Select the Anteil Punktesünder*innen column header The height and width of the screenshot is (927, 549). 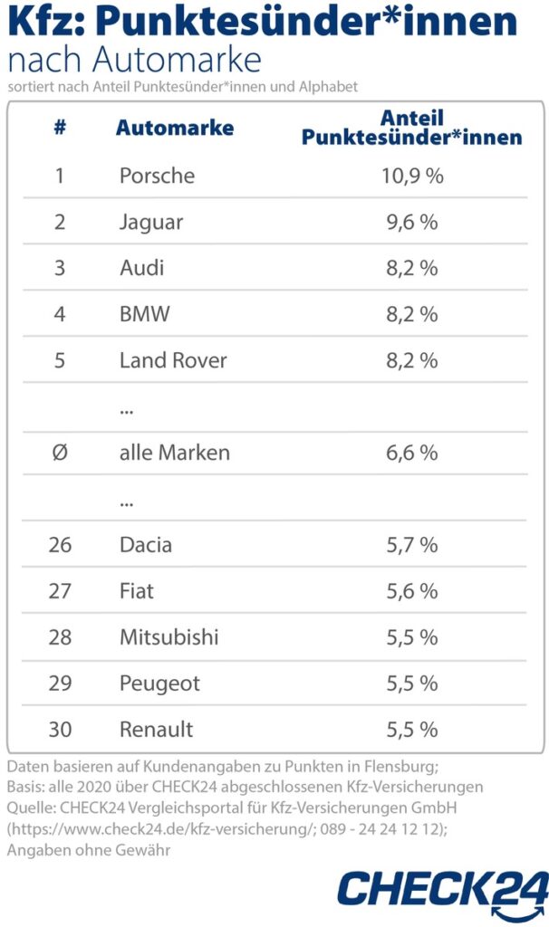411,128
